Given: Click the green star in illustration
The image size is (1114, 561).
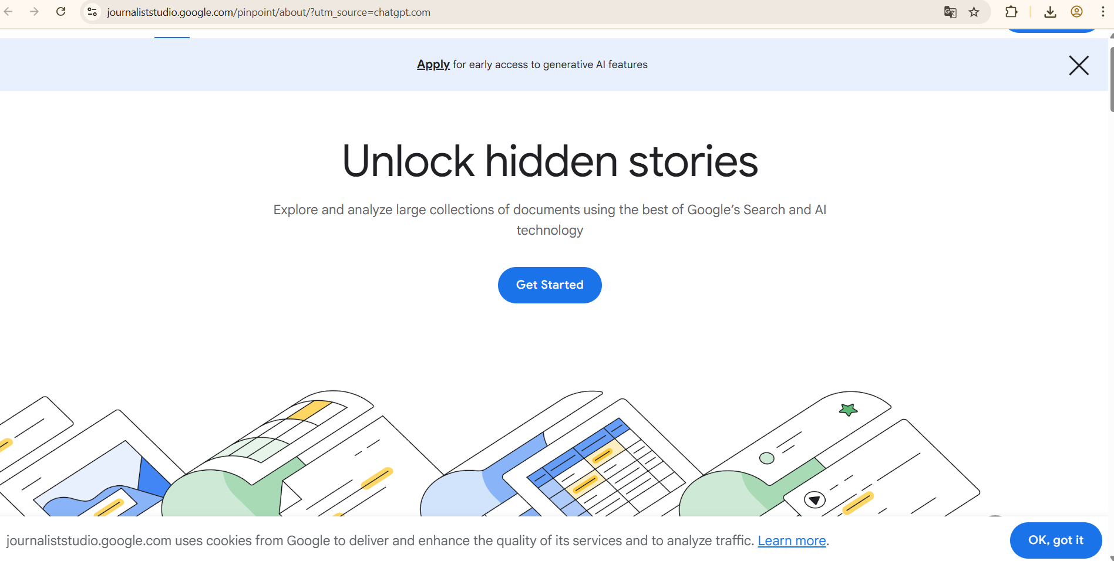Looking at the screenshot, I should [848, 410].
